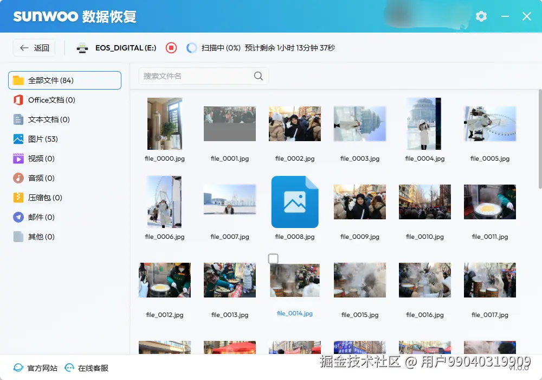Select thumbnail file_0010.jpg
The image size is (542, 380).
pos(425,202)
